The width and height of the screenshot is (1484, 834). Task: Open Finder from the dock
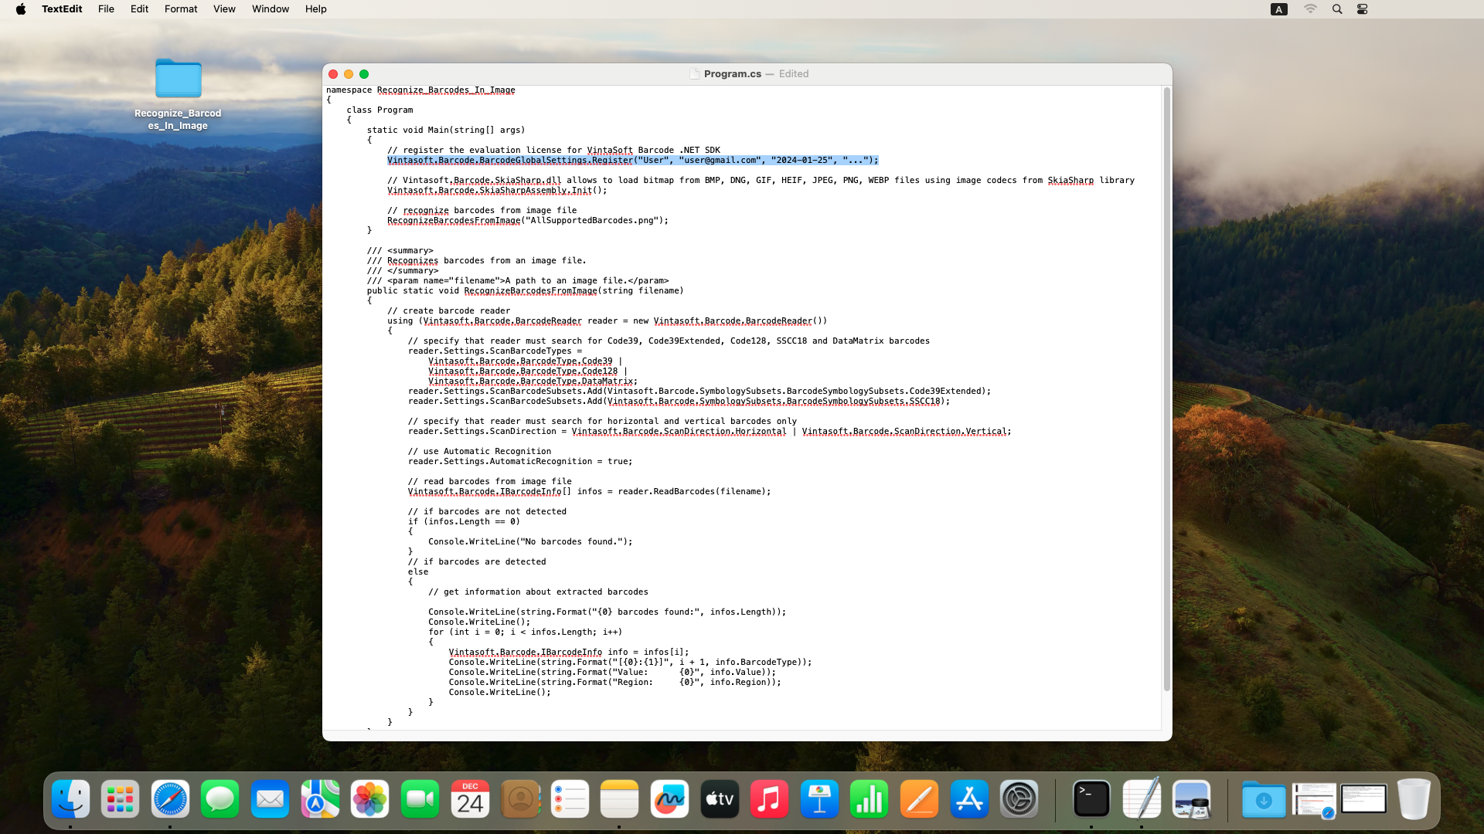(x=70, y=799)
